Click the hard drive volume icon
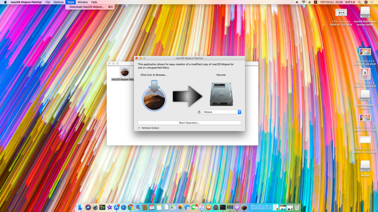 click(221, 94)
